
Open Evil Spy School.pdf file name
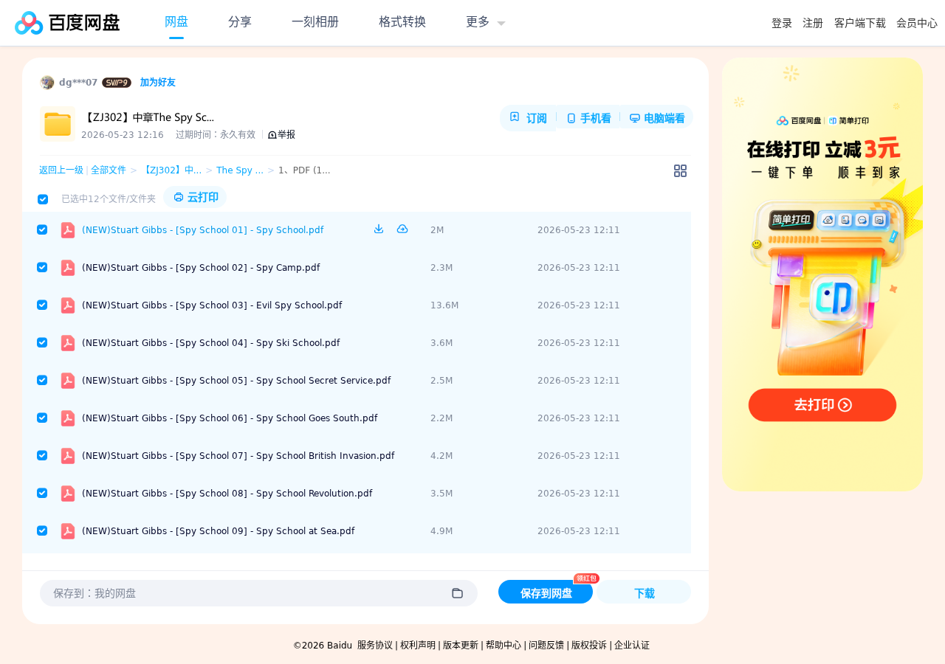(x=212, y=305)
